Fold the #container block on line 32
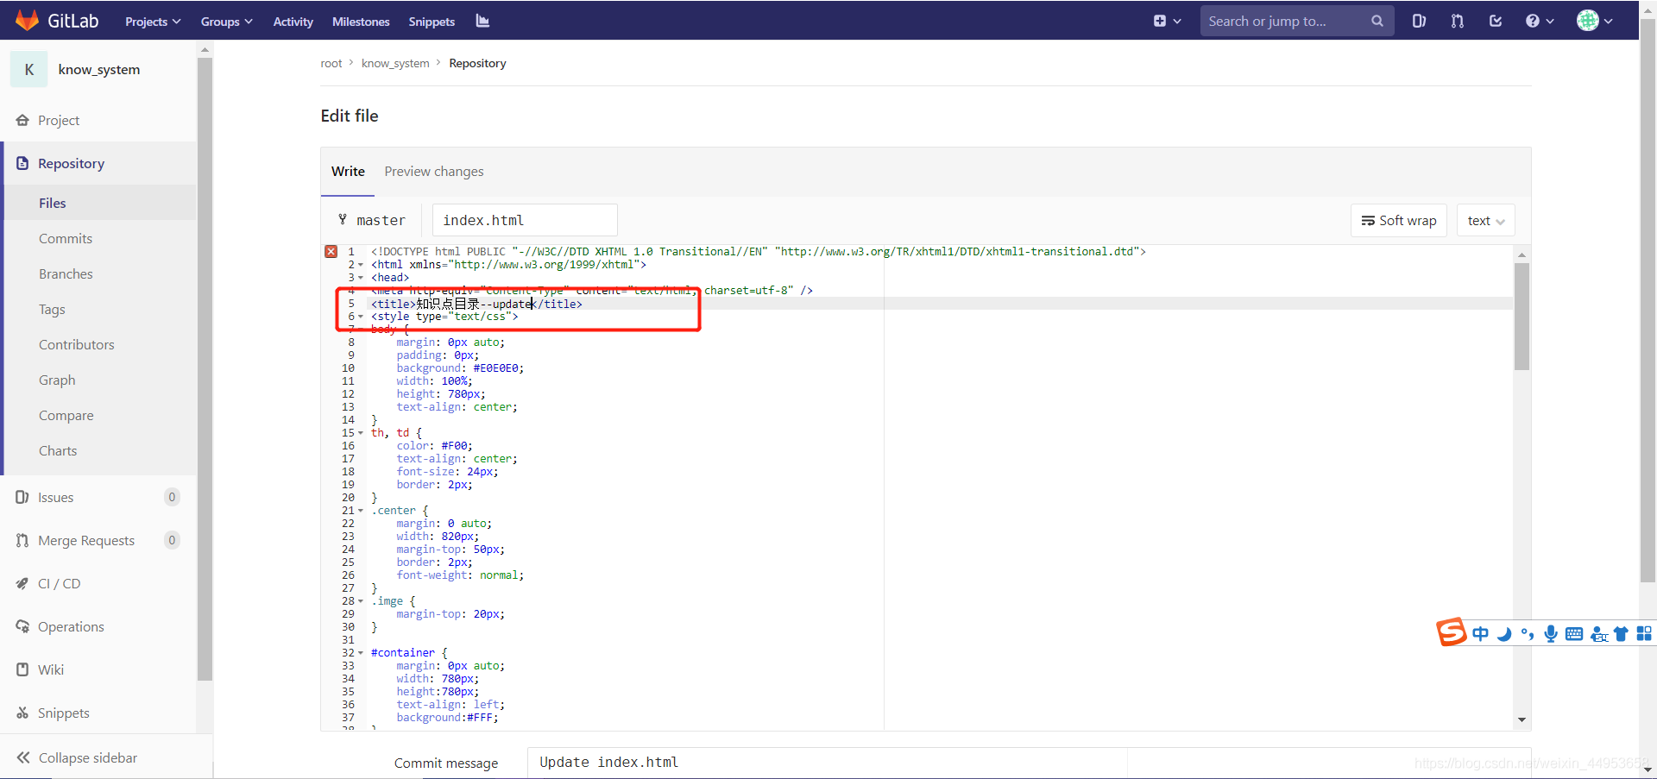Viewport: 1657px width, 779px height. pos(361,653)
